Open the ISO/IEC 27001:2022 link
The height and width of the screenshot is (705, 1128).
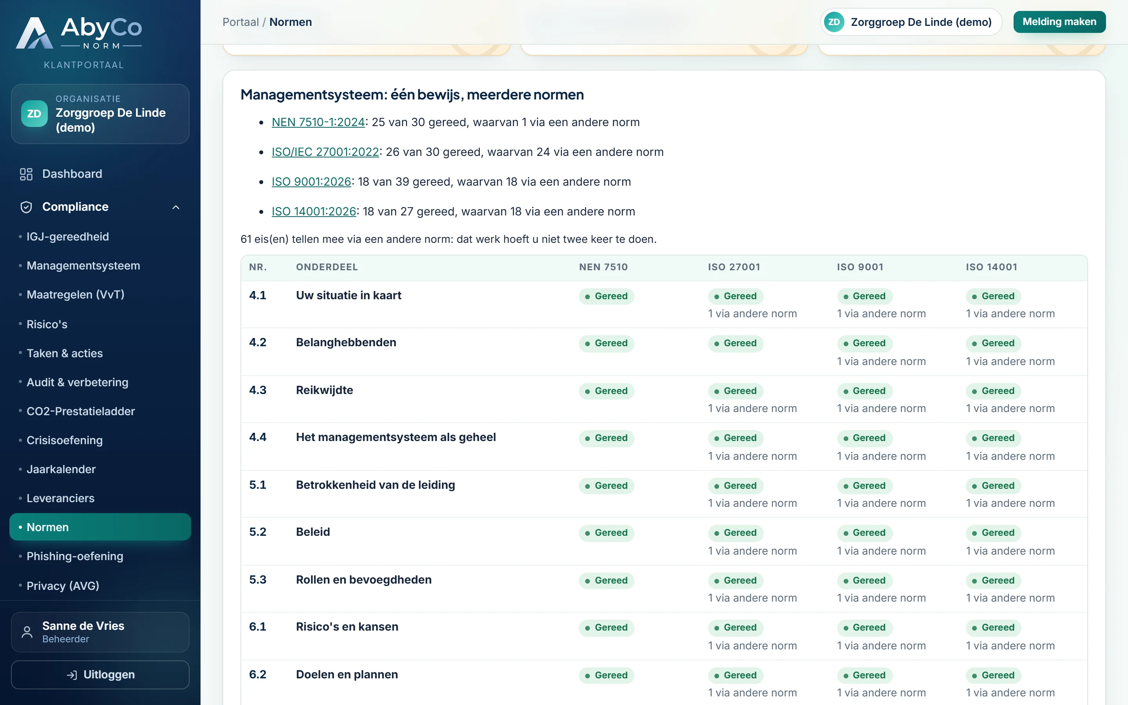click(x=325, y=152)
